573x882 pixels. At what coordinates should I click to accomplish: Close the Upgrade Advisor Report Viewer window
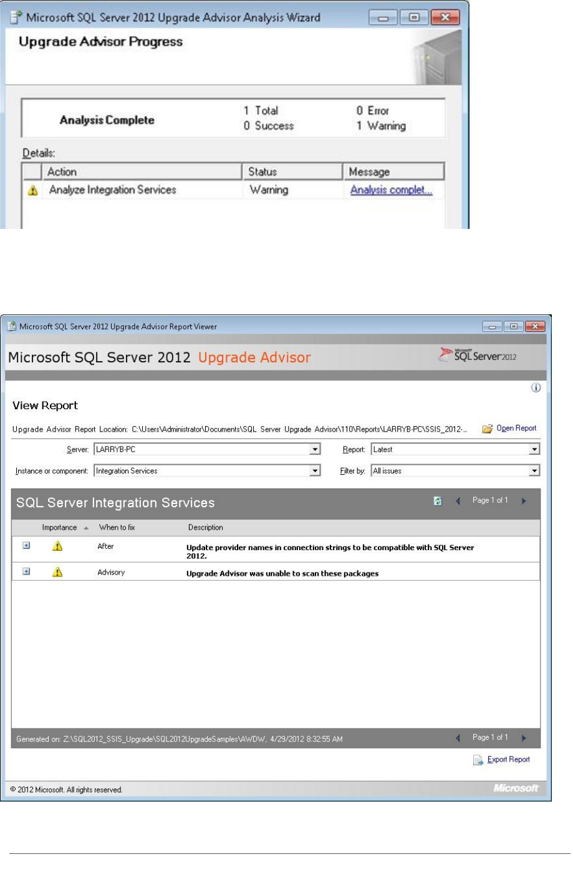(535, 326)
